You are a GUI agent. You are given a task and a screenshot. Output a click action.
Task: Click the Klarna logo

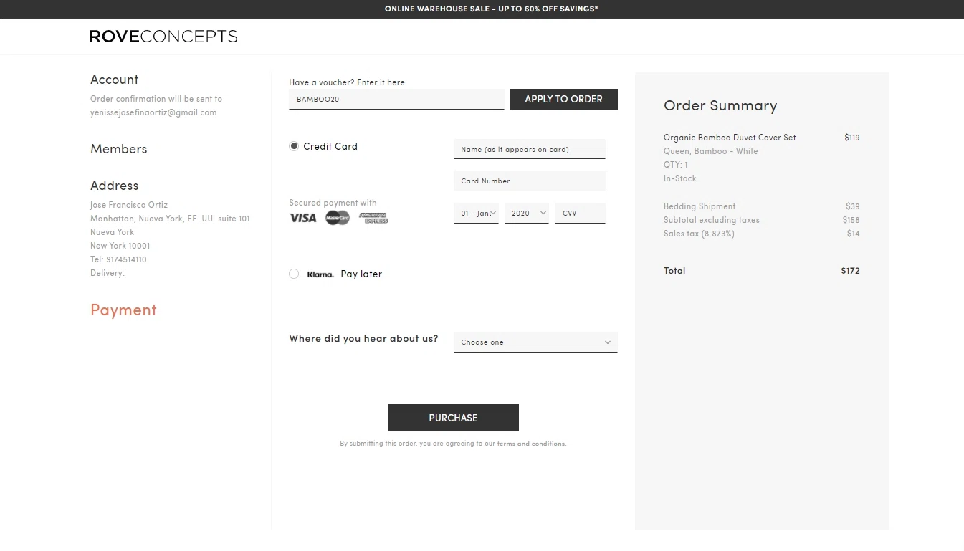tap(320, 274)
